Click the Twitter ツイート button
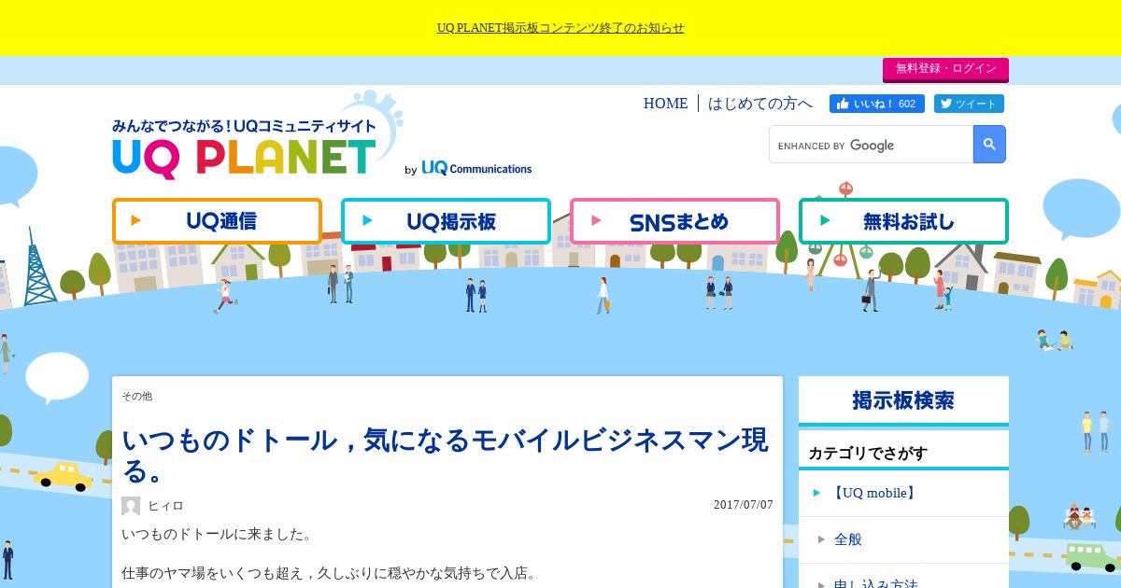This screenshot has height=588, width=1121. coord(969,104)
